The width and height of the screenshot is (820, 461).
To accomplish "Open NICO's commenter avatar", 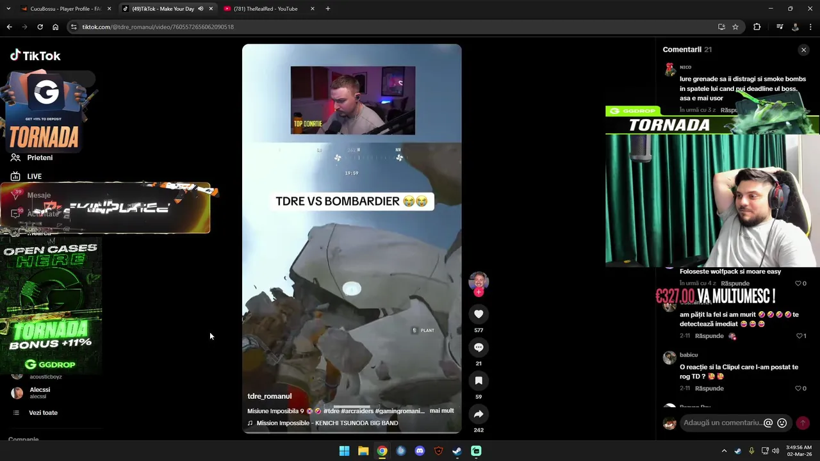I will pos(669,70).
